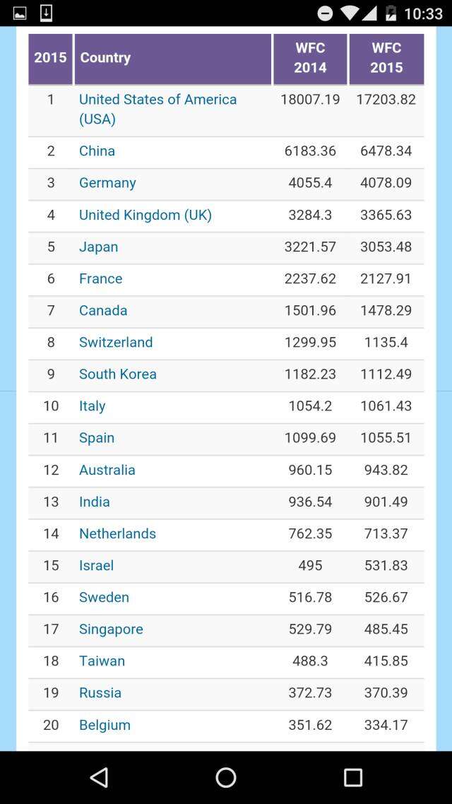Click the Country column header
Viewport: 452px width, 804px height.
click(x=172, y=58)
